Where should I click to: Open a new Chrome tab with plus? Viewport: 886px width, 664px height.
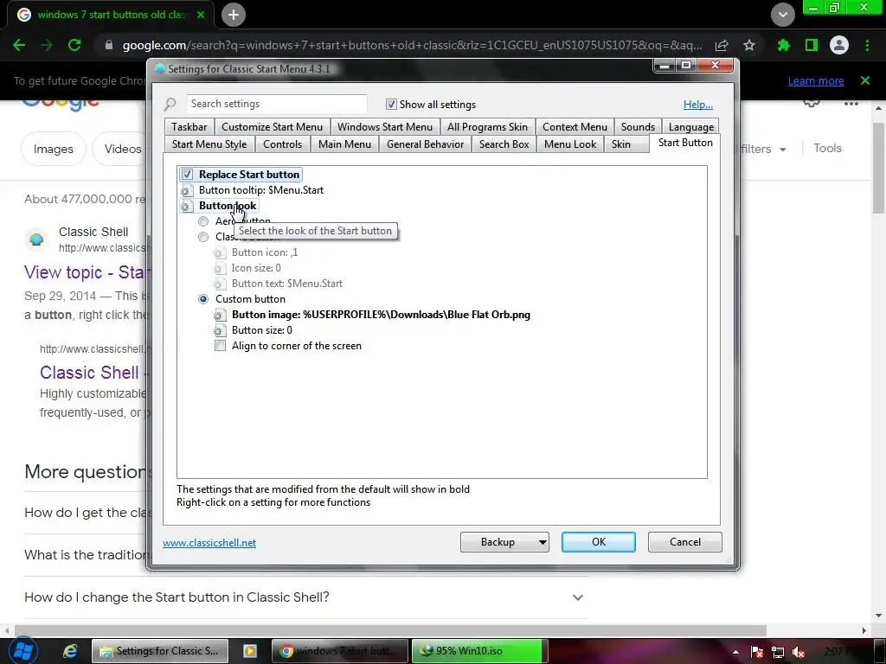coord(234,15)
